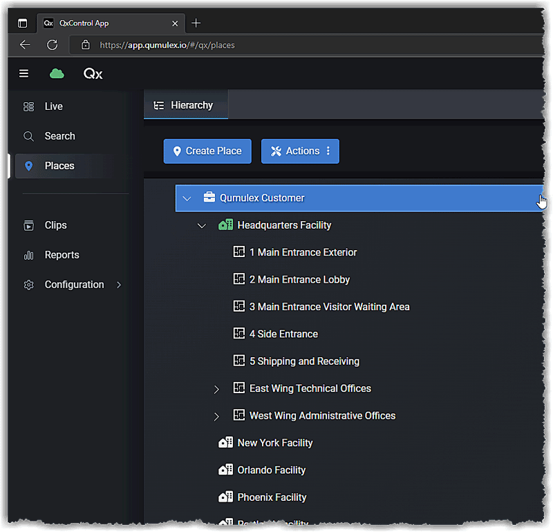Click the Create Place button
The width and height of the screenshot is (553, 532).
(207, 151)
